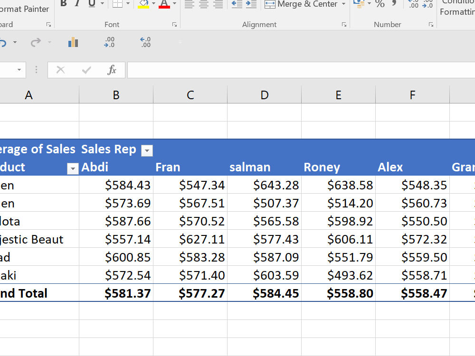Align text right
The width and height of the screenshot is (475, 356).
218,4
